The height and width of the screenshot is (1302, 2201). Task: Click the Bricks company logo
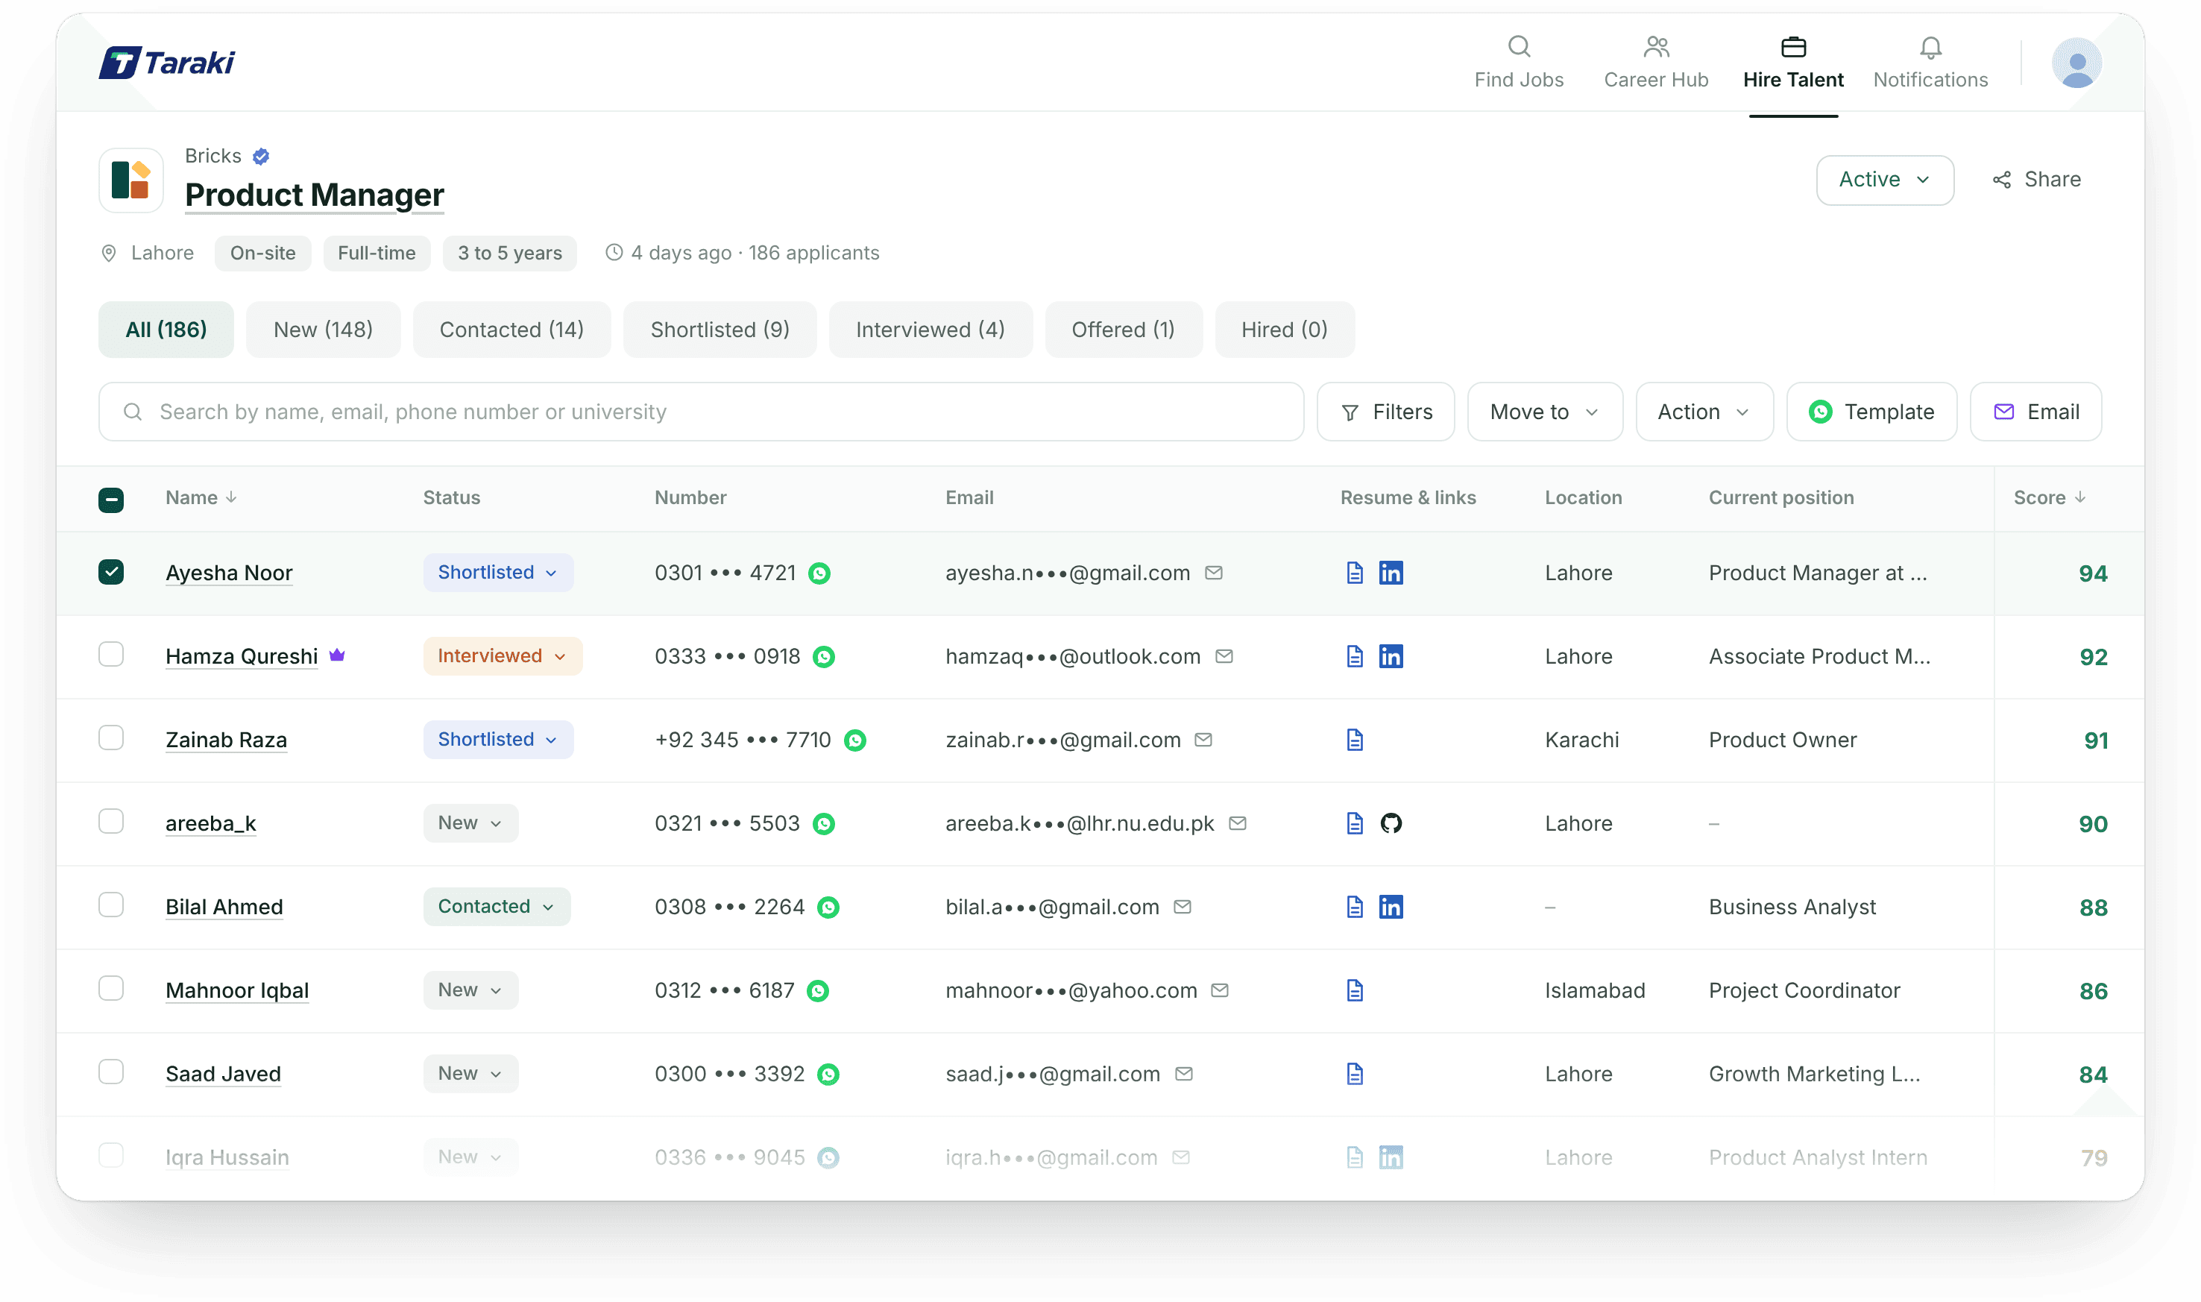pyautogui.click(x=131, y=180)
